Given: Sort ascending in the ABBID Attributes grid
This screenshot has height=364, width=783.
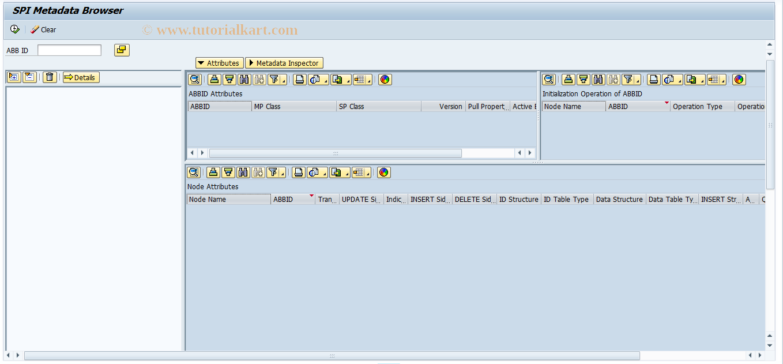Looking at the screenshot, I should pos(214,80).
